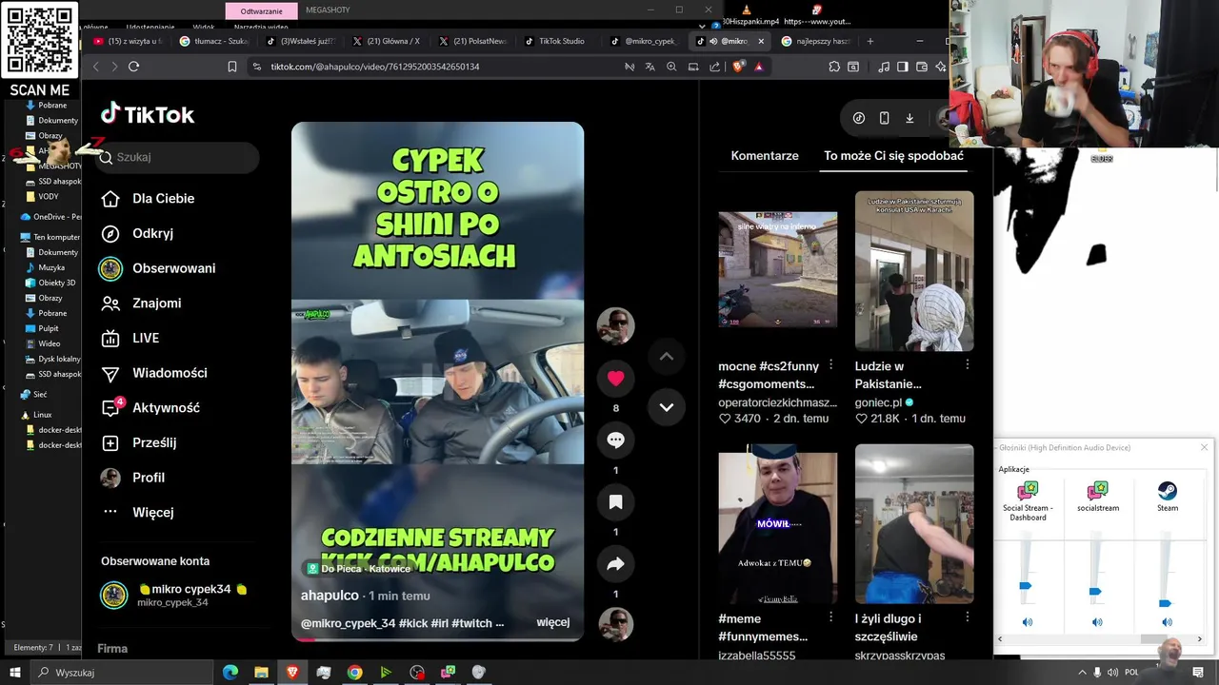The width and height of the screenshot is (1219, 685).
Task: Open the TikTok logo home link
Action: (148, 114)
